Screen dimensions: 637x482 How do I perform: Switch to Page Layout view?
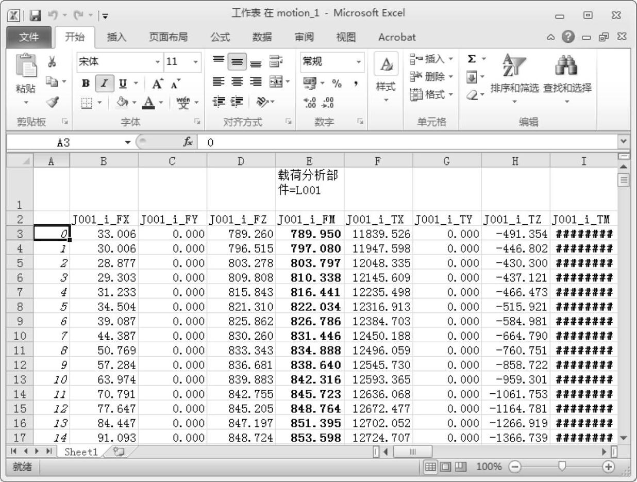pos(446,467)
